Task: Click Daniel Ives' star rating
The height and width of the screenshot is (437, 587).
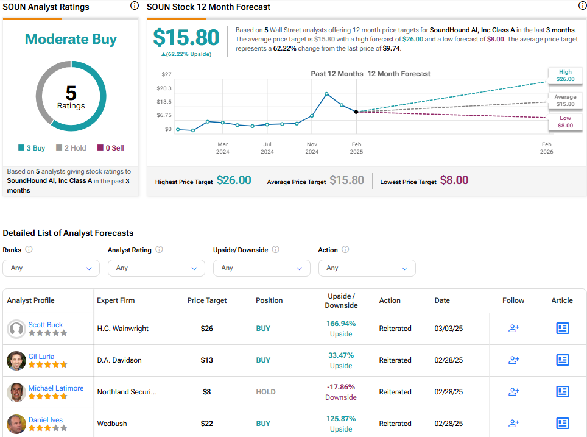Action: tap(48, 428)
